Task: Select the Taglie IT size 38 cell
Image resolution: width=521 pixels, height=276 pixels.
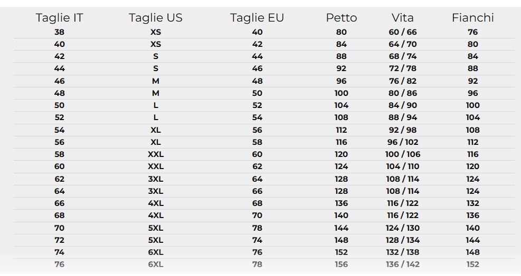Action: point(59,32)
